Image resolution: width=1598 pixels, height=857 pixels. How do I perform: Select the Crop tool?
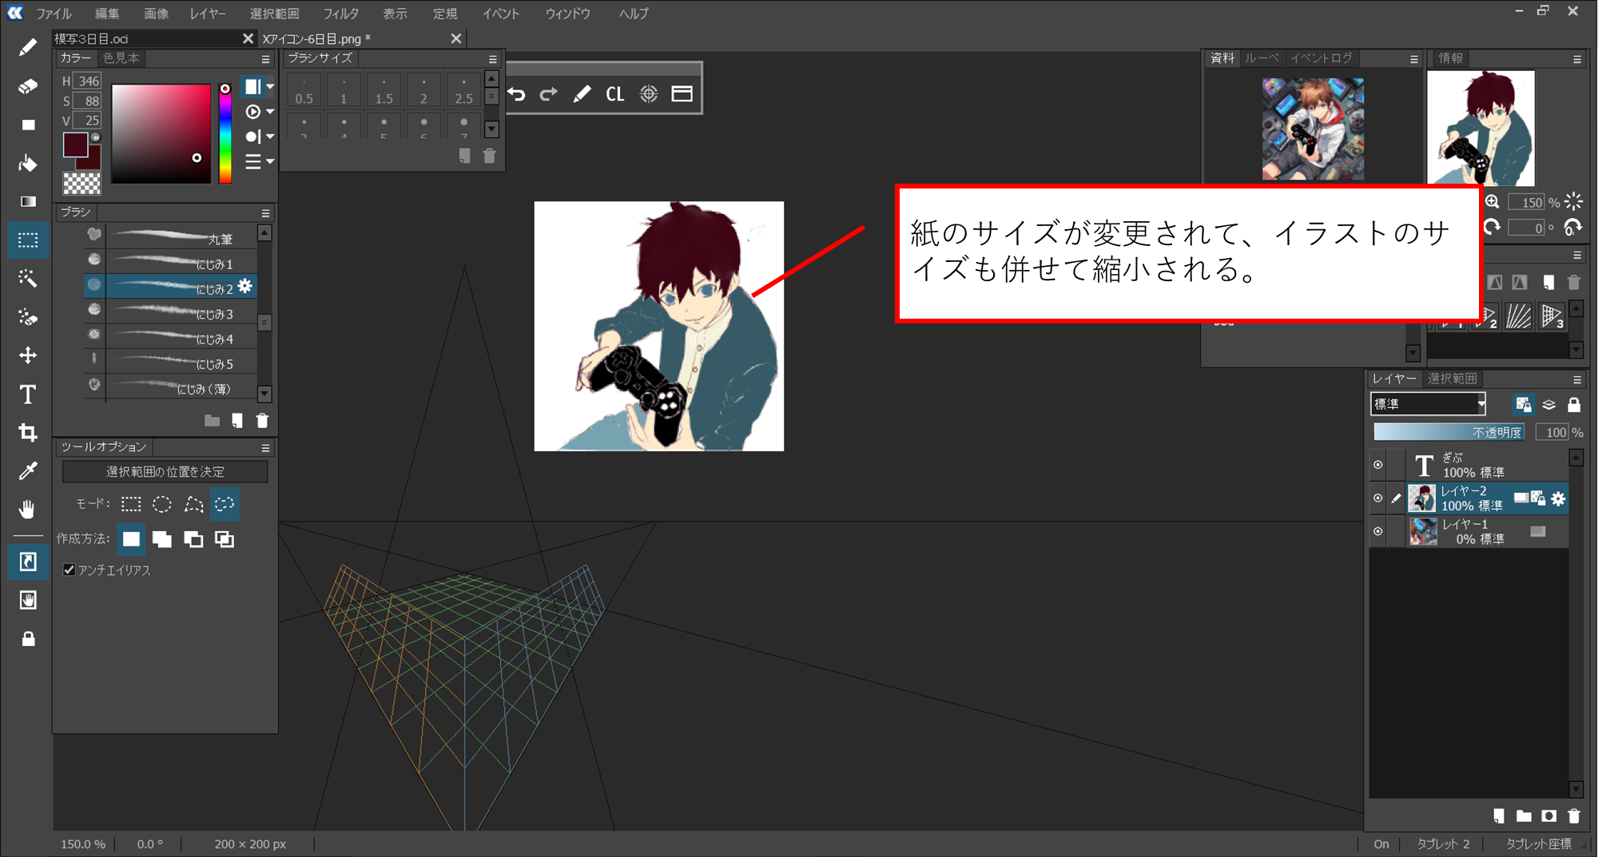coord(28,433)
